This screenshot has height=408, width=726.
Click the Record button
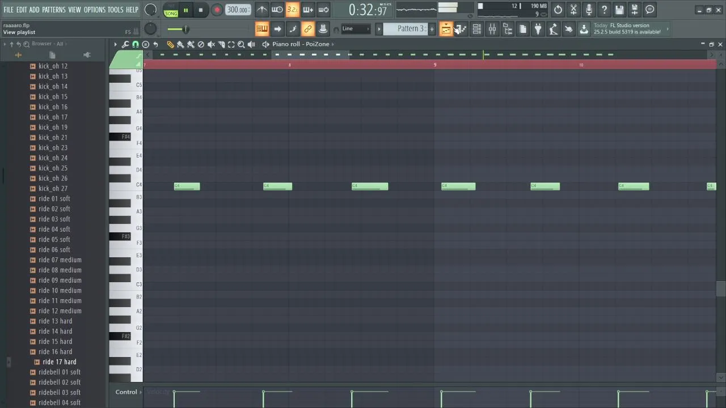point(217,10)
